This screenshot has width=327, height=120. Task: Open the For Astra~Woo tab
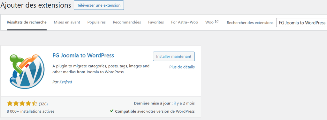coord(185,22)
